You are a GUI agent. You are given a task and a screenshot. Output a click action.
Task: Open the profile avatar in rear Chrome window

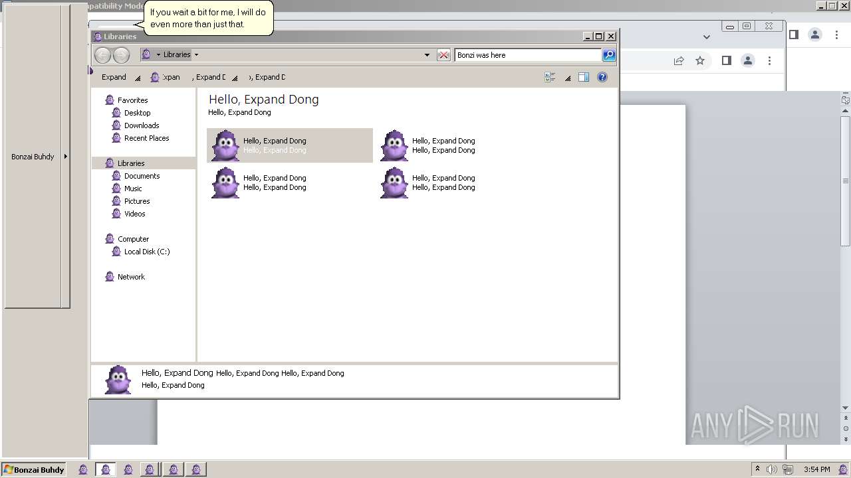coord(815,35)
